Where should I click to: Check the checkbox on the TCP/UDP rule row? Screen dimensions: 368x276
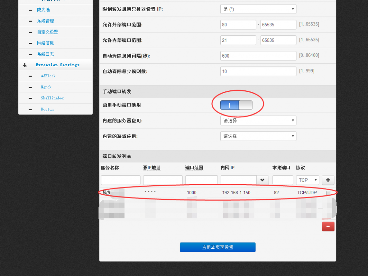click(x=327, y=193)
